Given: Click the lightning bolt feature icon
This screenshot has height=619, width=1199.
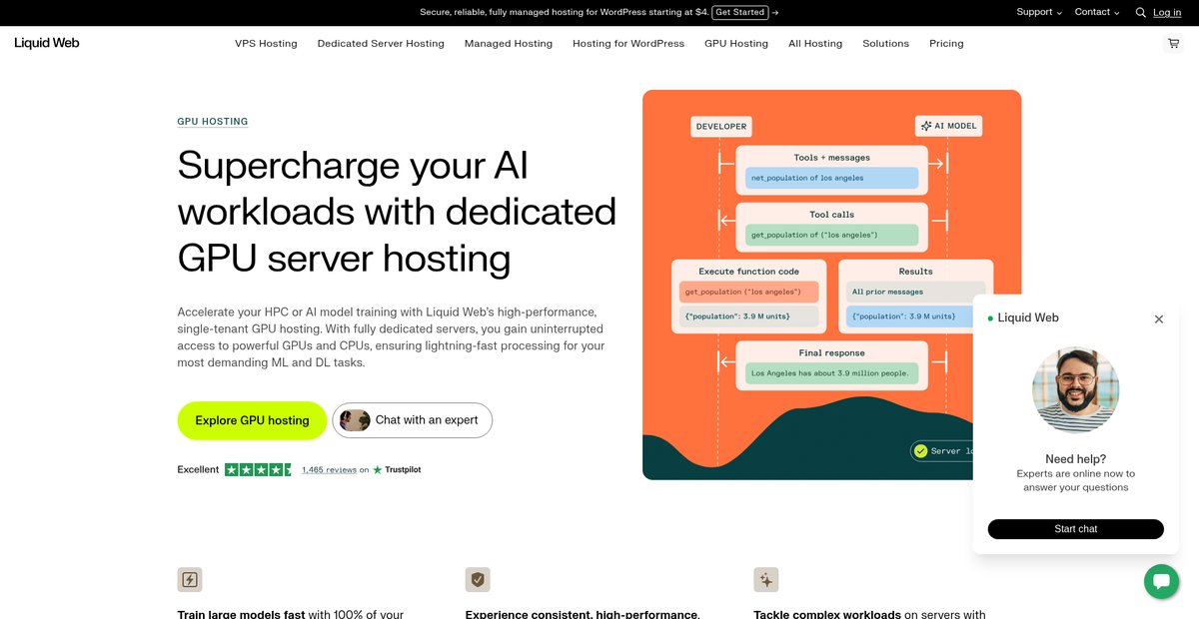Looking at the screenshot, I should [190, 579].
